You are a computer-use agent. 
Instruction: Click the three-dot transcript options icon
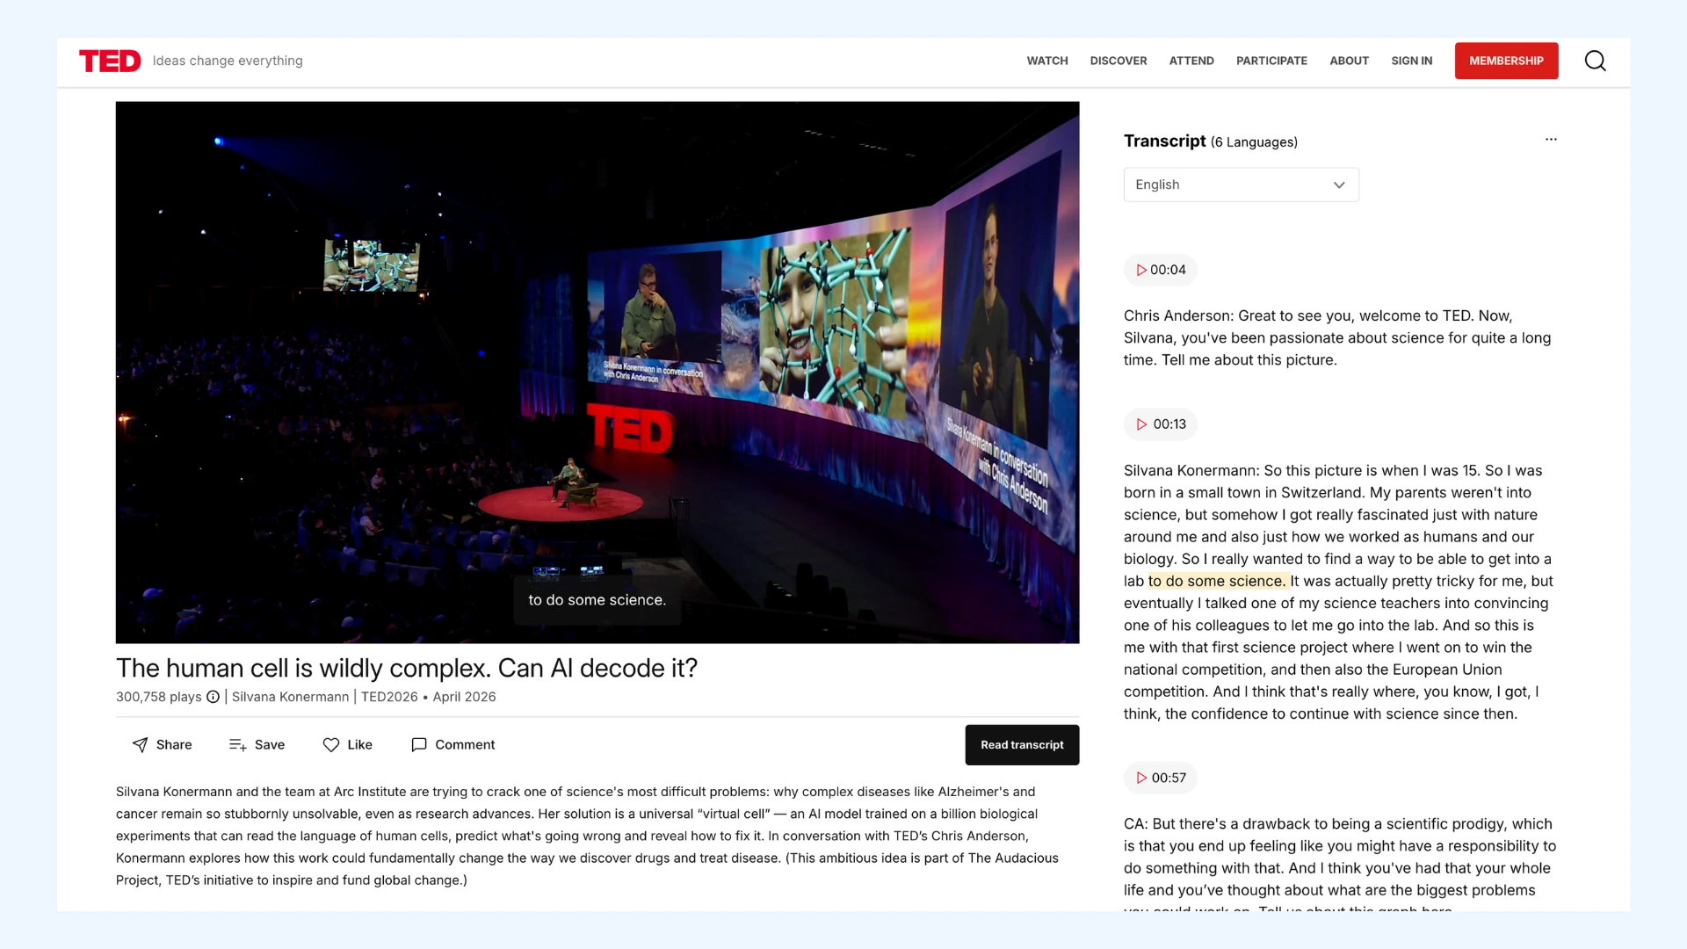[x=1551, y=139]
